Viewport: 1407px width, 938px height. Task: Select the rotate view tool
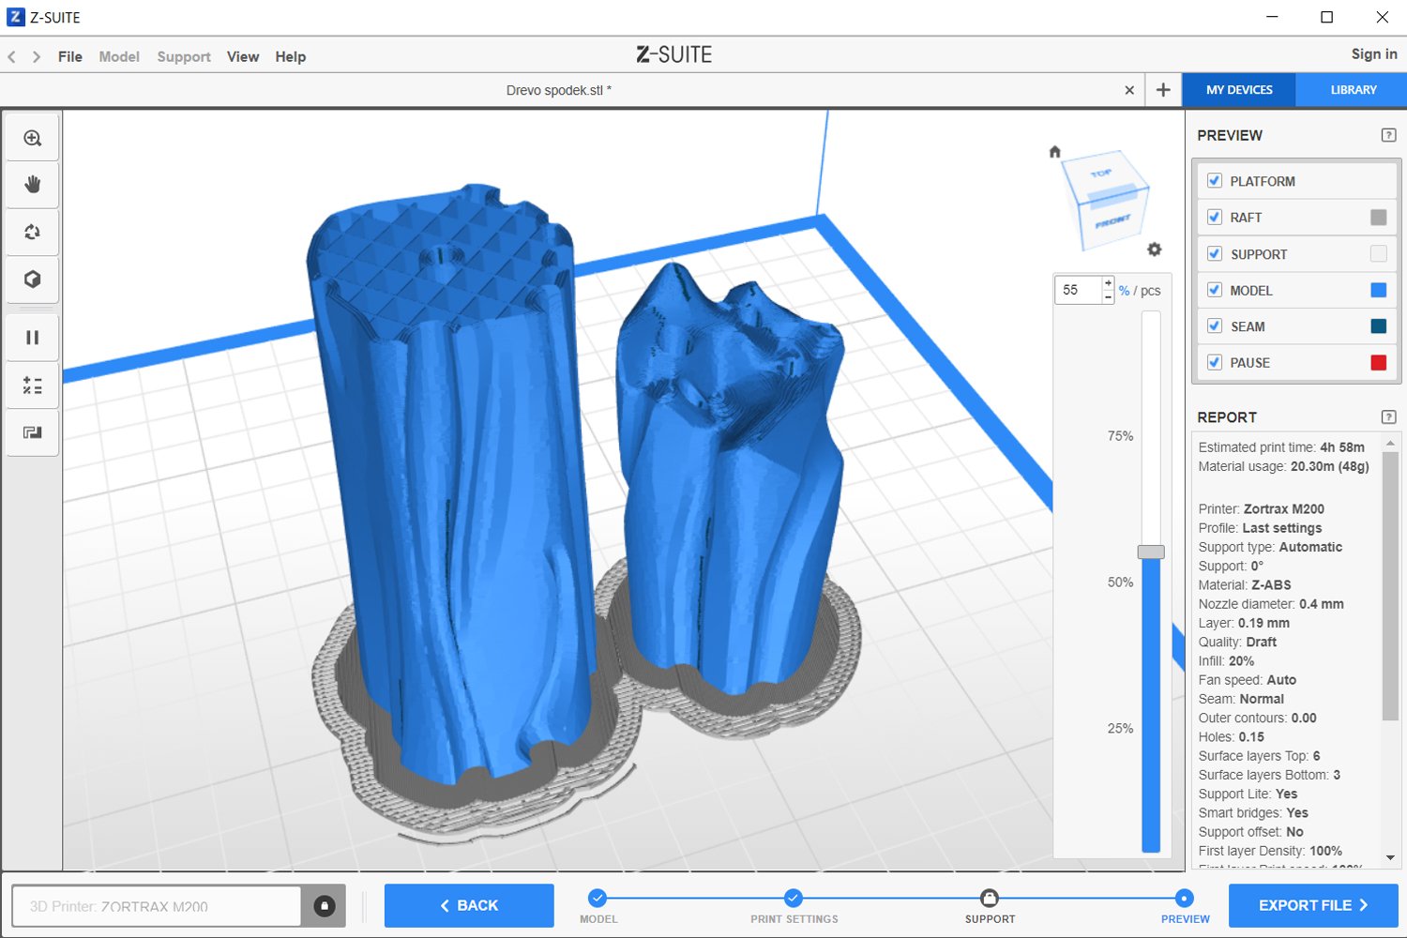(x=33, y=232)
